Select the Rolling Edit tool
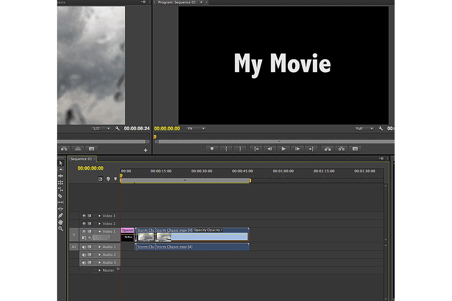This screenshot has width=452, height=301. click(60, 183)
